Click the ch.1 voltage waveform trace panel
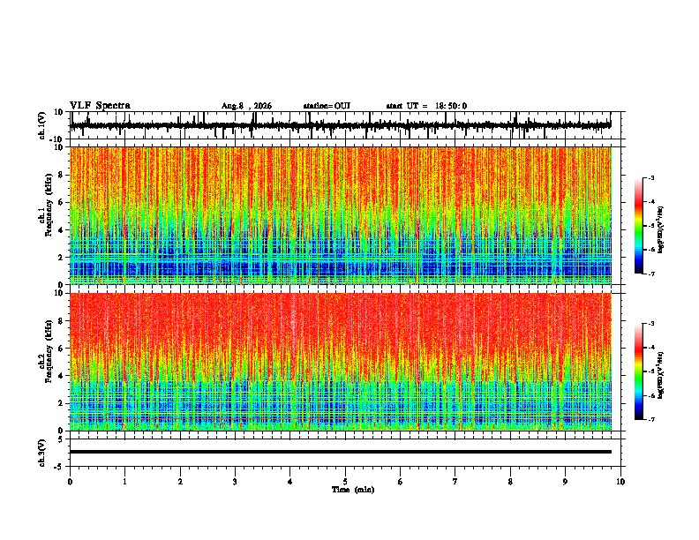The width and height of the screenshot is (699, 540). (347, 125)
